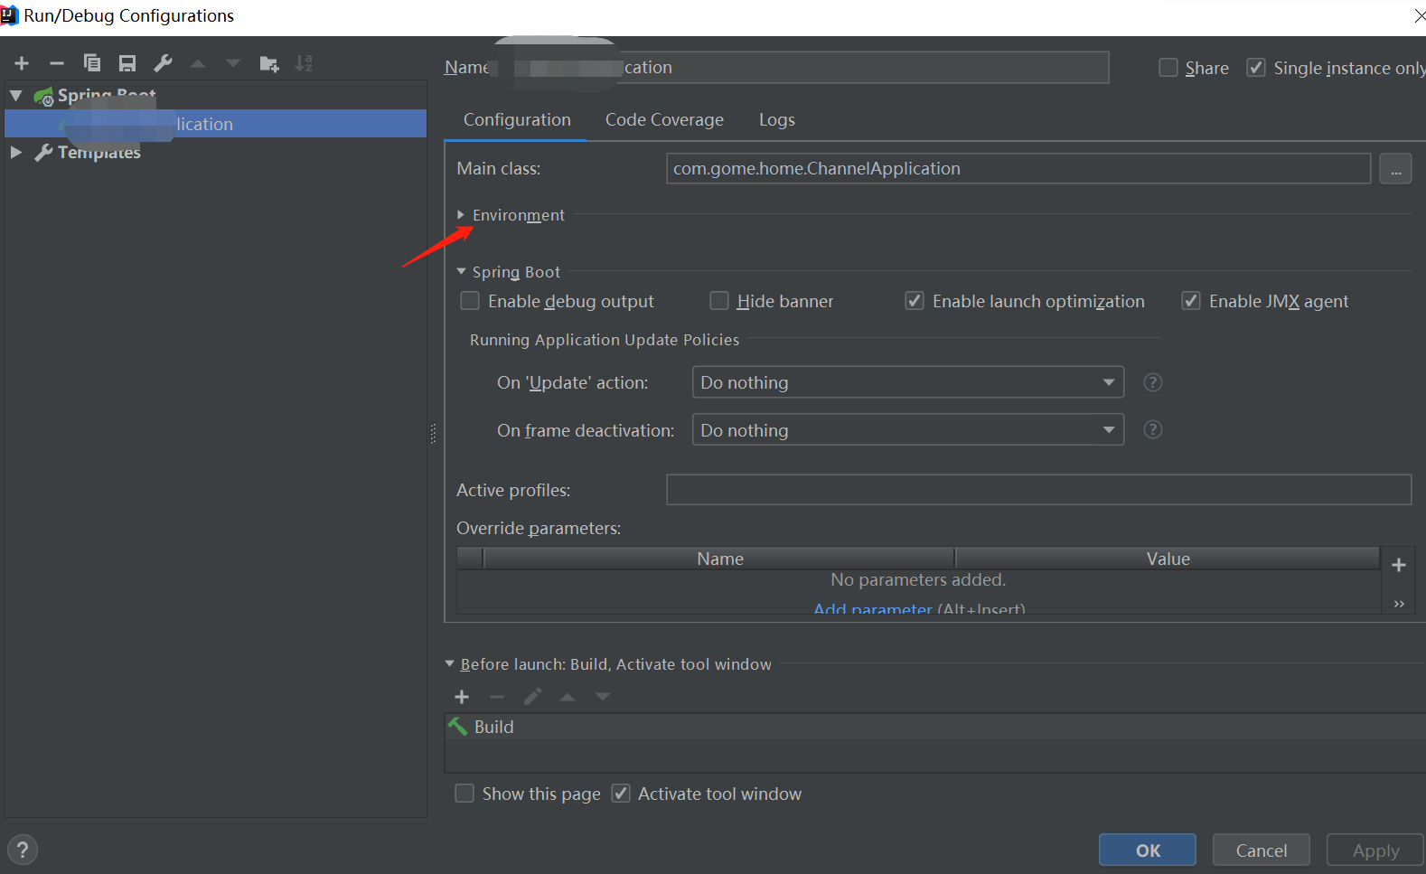Copy the selected configuration
The height and width of the screenshot is (874, 1426).
click(92, 63)
